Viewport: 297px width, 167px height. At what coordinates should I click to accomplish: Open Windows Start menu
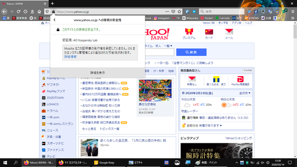pos(5,163)
